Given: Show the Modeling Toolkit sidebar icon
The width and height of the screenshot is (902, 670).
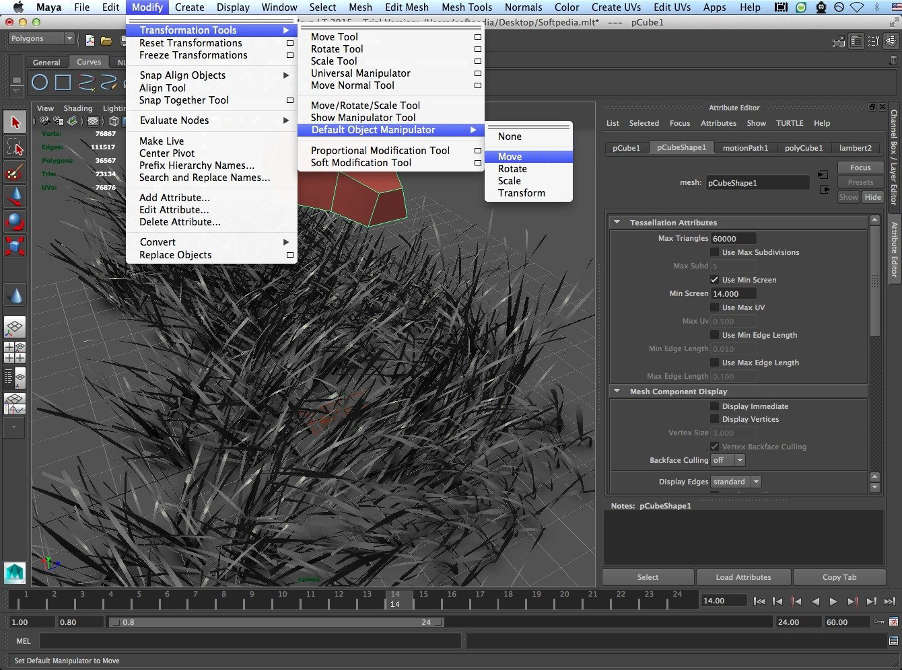Looking at the screenshot, I should [839, 42].
